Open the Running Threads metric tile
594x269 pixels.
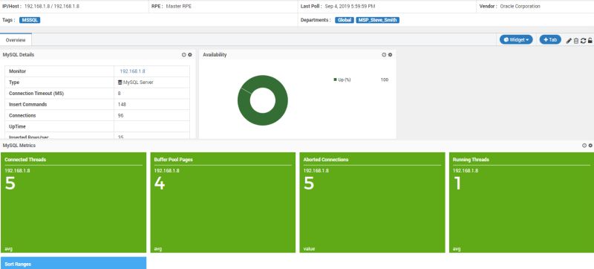pyautogui.click(x=522, y=202)
